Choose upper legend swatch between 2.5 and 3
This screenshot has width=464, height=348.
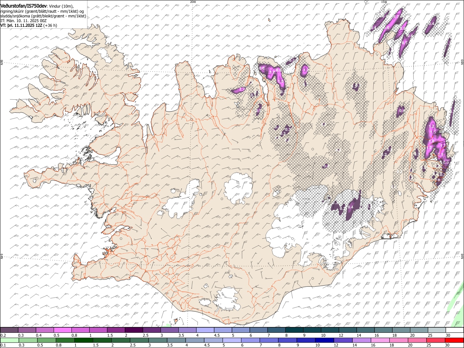point(152,330)
